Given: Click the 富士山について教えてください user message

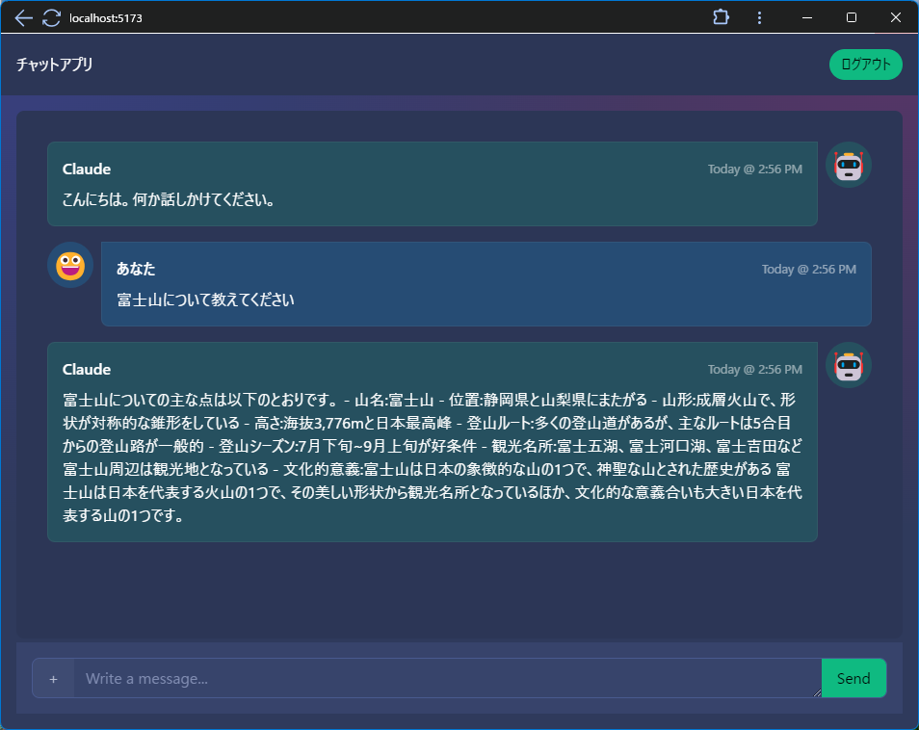Looking at the screenshot, I should coord(205,300).
